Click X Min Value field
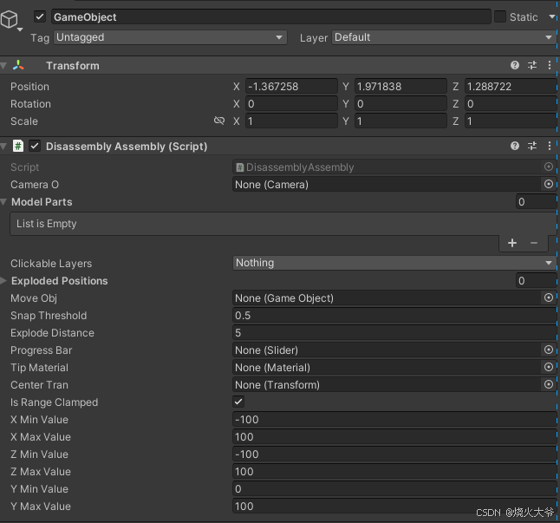Screen dimensions: 560x523 click(394, 420)
